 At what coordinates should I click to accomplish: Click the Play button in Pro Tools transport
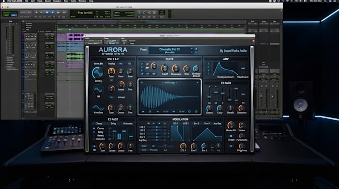(x=52, y=12)
